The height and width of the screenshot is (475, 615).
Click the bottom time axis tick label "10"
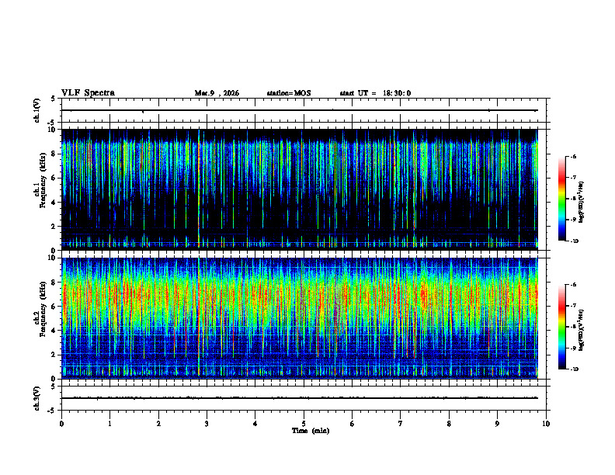546,424
